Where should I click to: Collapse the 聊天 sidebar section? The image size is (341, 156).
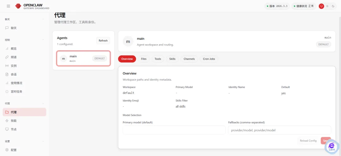43,20
